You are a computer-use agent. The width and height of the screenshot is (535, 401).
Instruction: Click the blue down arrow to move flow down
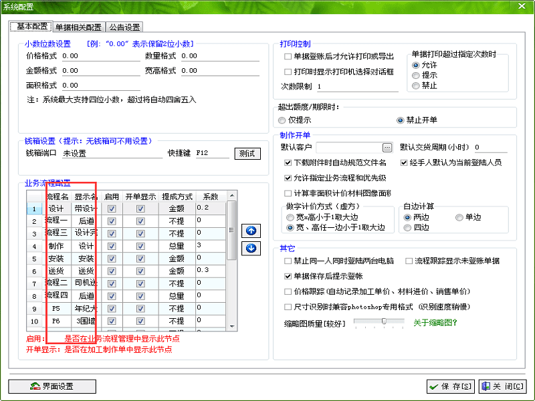point(251,247)
